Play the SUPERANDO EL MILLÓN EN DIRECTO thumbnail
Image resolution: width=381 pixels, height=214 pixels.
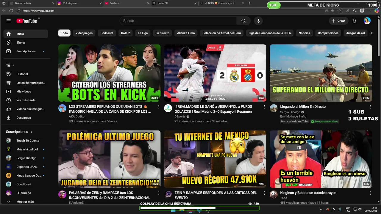coord(321,73)
